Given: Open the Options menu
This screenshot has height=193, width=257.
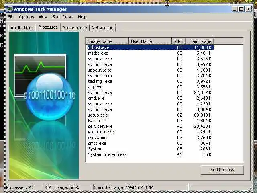Looking at the screenshot, I should [27, 17].
